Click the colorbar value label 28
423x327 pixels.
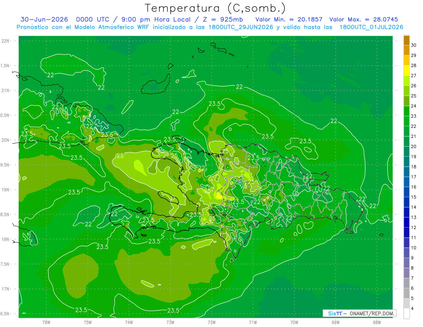tap(414, 66)
